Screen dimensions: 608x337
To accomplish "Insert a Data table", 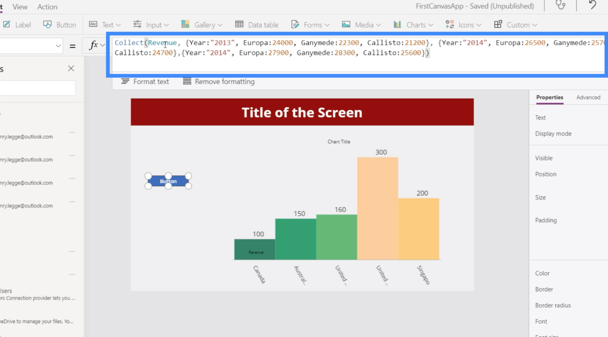I will pos(257,25).
